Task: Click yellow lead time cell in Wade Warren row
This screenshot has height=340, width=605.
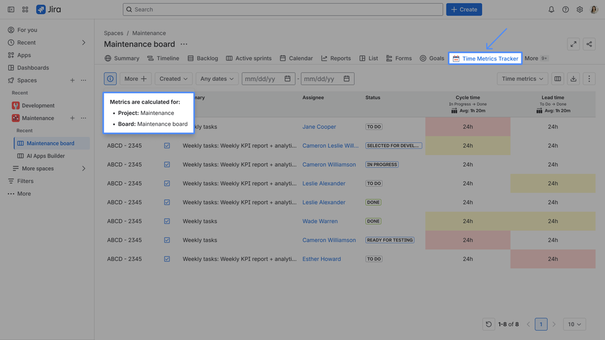Action: pyautogui.click(x=552, y=221)
